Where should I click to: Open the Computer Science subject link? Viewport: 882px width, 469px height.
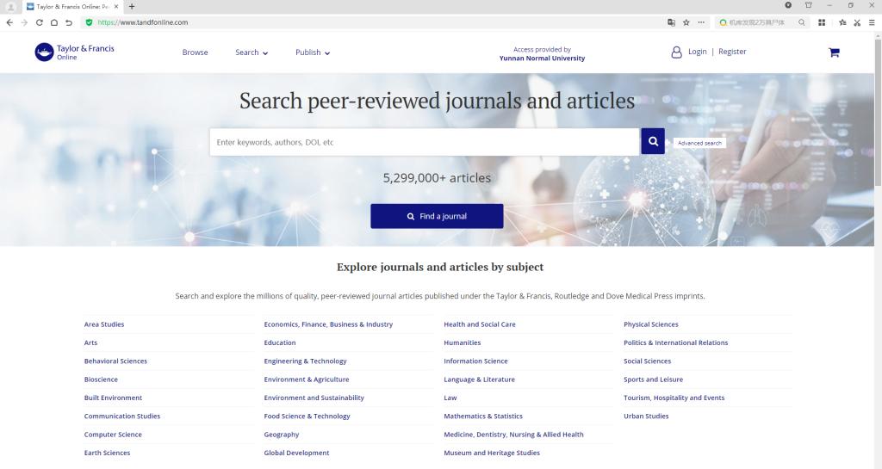point(113,435)
